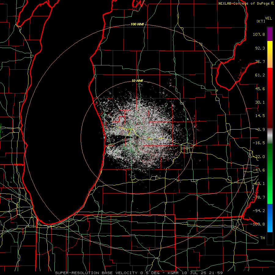The width and height of the screenshot is (275, 275).
Task: Click the red segment of the color bar
Action: click(270, 98)
